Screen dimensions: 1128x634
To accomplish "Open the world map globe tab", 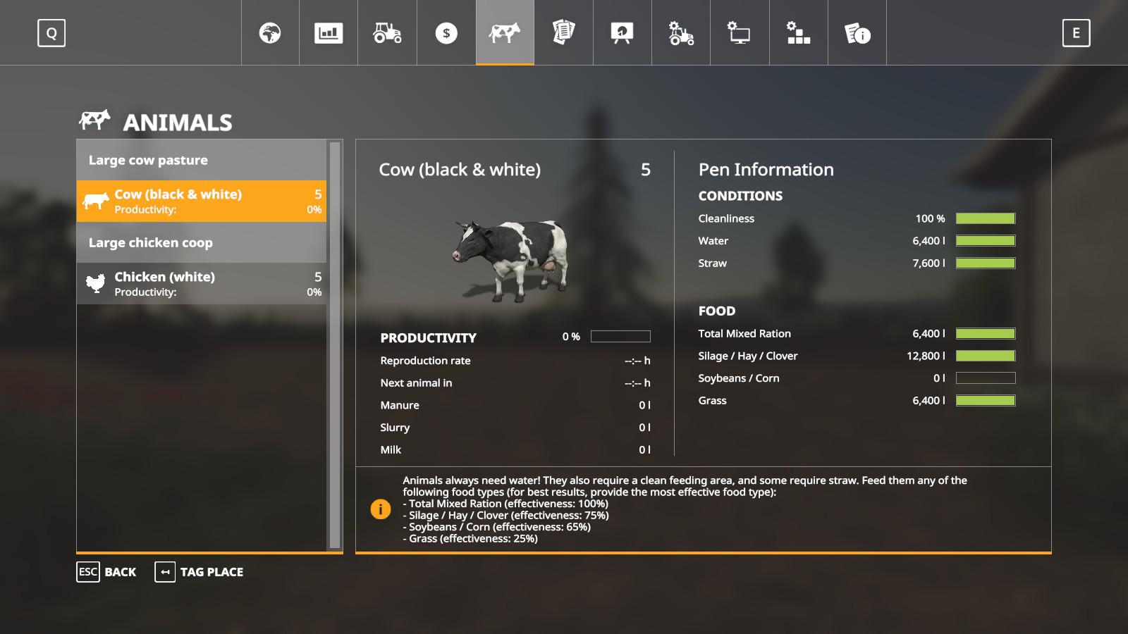I will [270, 33].
